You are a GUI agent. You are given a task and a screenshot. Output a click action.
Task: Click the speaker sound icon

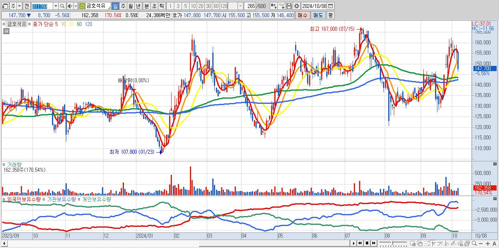tap(70, 6)
